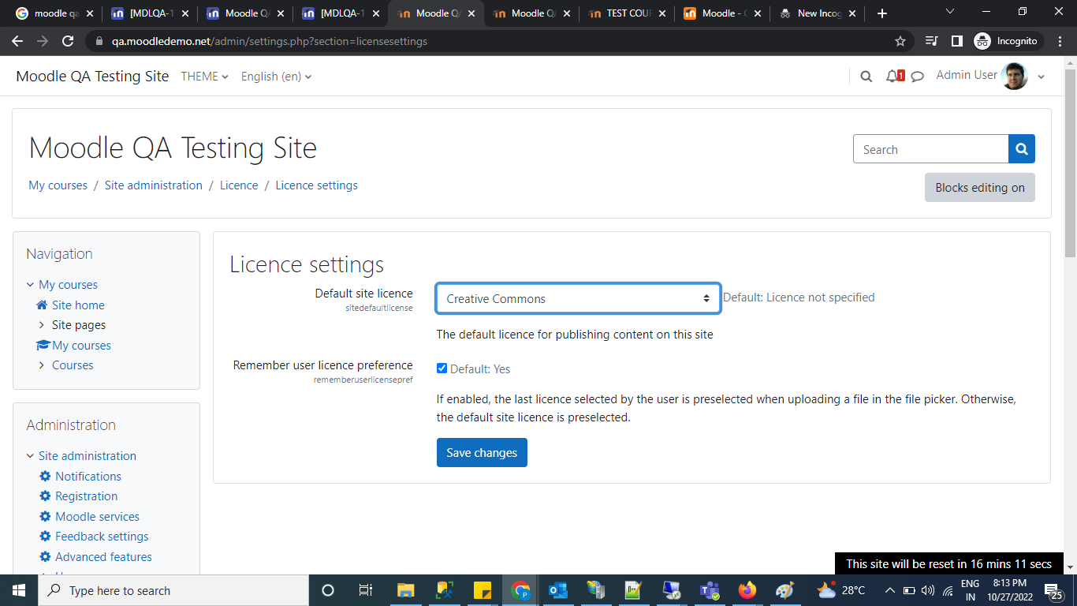The image size is (1077, 606).
Task: Switch to the TEST COURSE tab
Action: coord(627,13)
